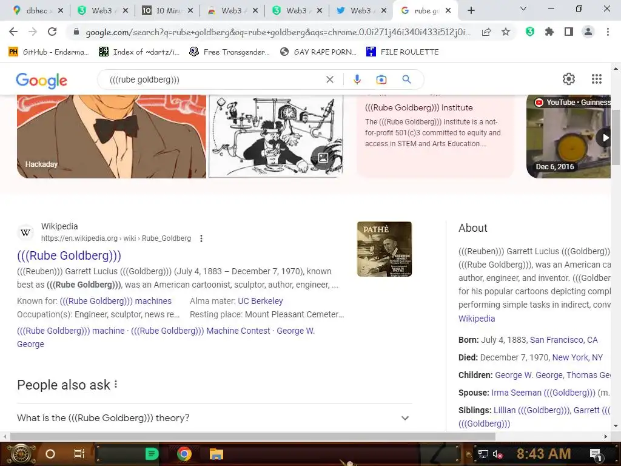Screen dimensions: 621x466
Task: Click the vertical page scrollbar thumb
Action: 615,138
